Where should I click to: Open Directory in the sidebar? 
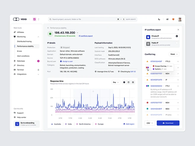tap(21, 65)
